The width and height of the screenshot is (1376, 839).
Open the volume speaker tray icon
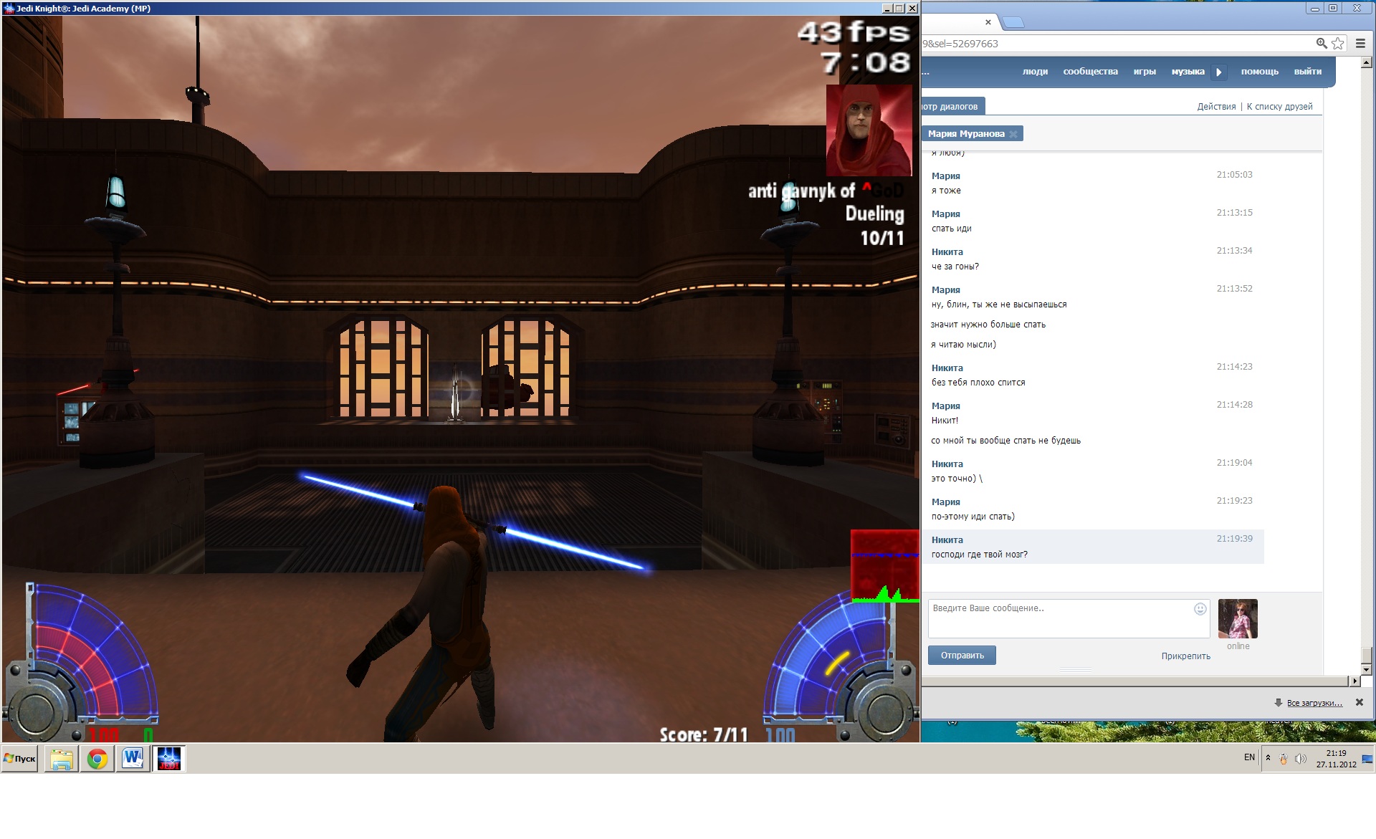[1300, 759]
